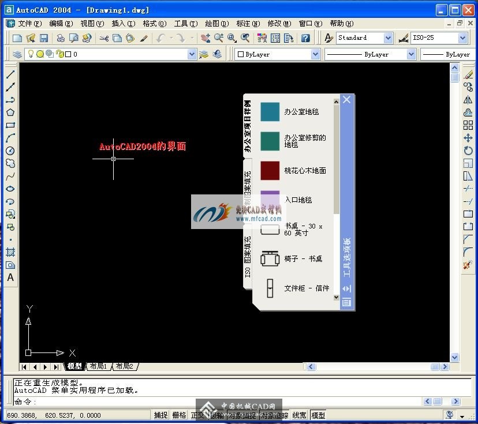This screenshot has width=478, height=424.
Task: Expand the ByLayer color dropdown
Action: (316, 55)
